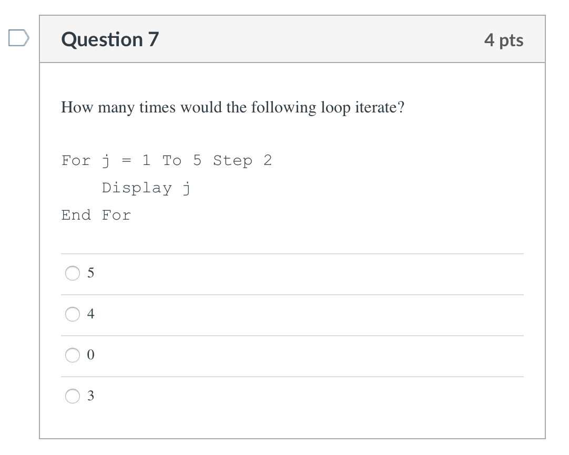Select answer choice 3 by its label
569x455 pixels.
[x=90, y=396]
